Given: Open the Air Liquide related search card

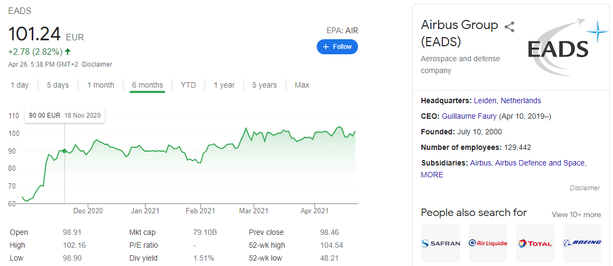Looking at the screenshot, I should tap(488, 243).
